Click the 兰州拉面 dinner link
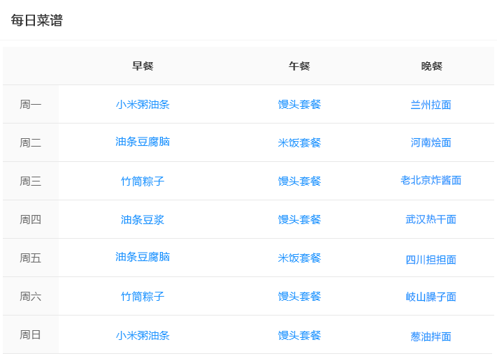497x356 pixels. point(431,105)
